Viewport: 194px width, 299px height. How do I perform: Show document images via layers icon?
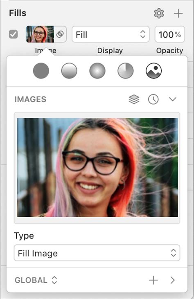pyautogui.click(x=134, y=99)
